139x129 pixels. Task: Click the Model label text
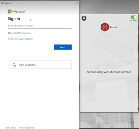114,27
